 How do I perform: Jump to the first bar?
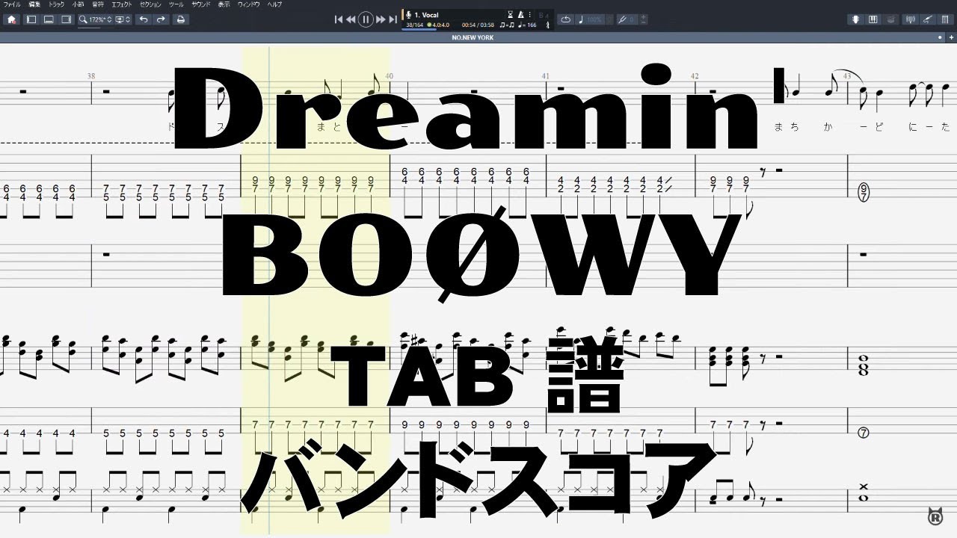point(339,19)
